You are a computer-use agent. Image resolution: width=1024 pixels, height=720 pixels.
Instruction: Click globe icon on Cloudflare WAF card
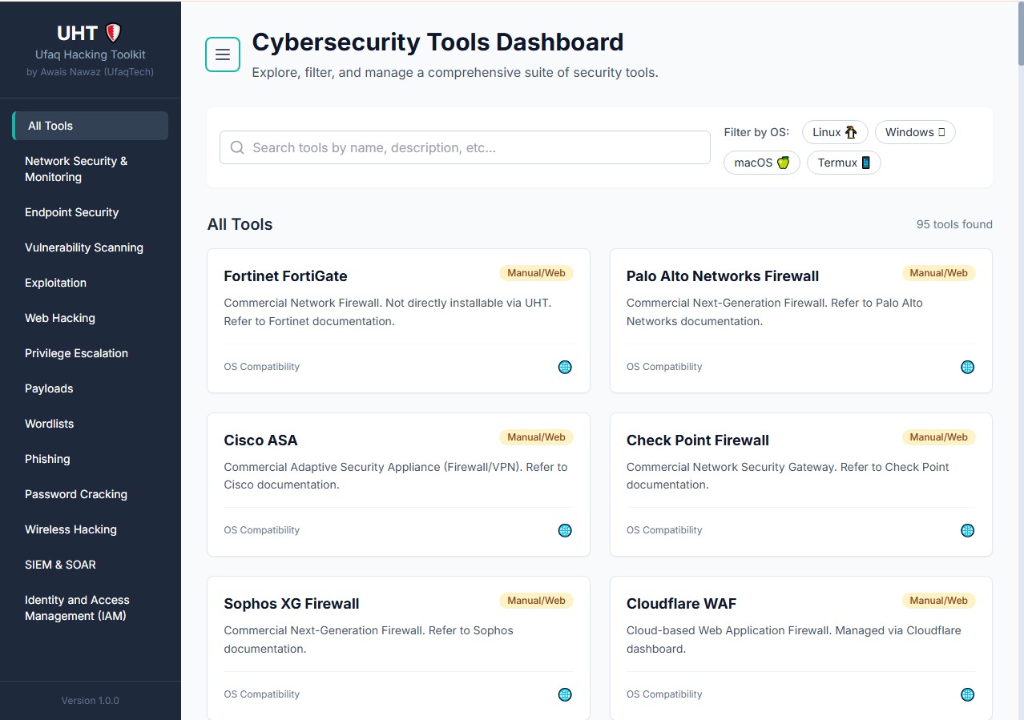[967, 694]
